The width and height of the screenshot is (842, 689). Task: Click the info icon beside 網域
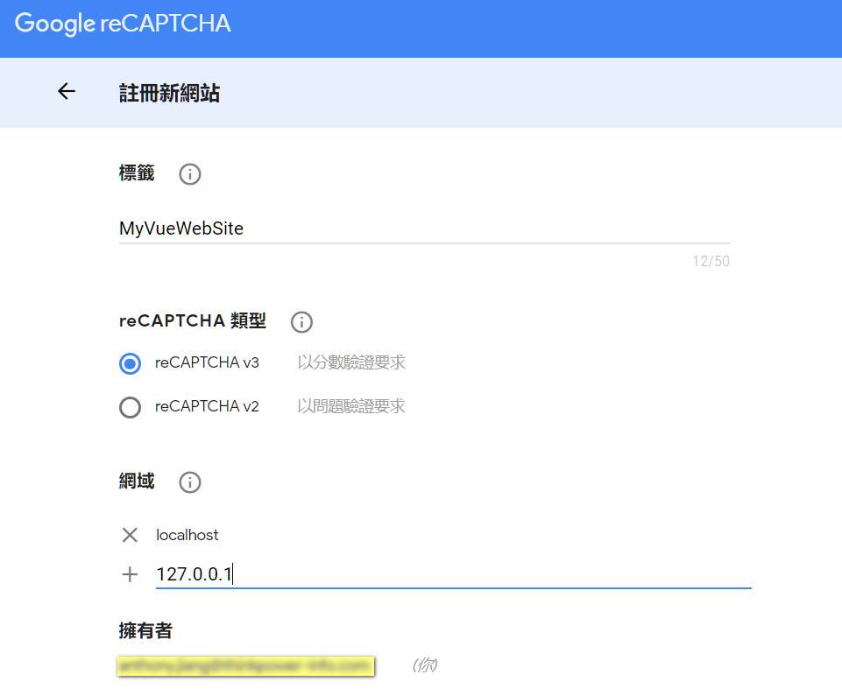click(x=190, y=482)
